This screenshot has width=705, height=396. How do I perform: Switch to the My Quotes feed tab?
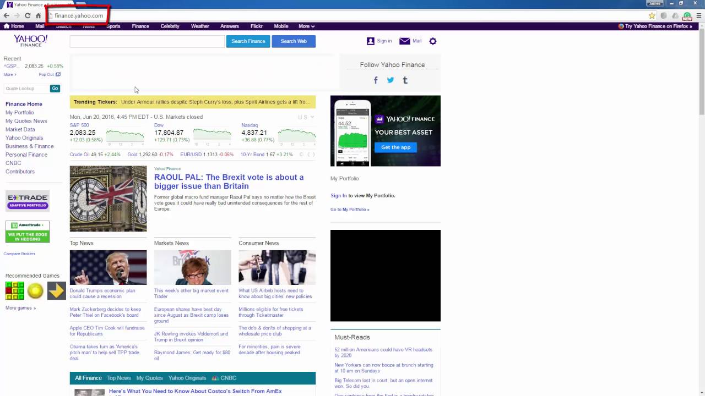pyautogui.click(x=149, y=378)
